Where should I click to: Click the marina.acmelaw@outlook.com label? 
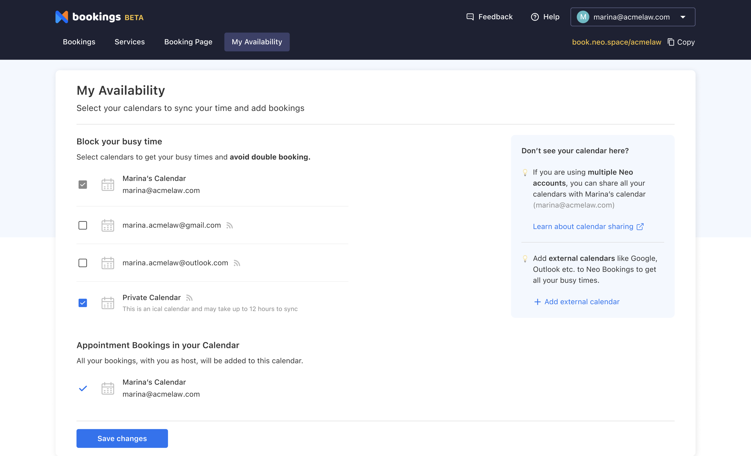[x=175, y=263]
